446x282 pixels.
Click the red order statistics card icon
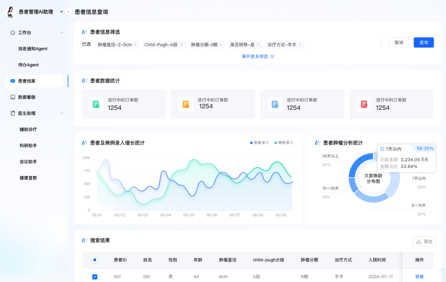point(364,104)
